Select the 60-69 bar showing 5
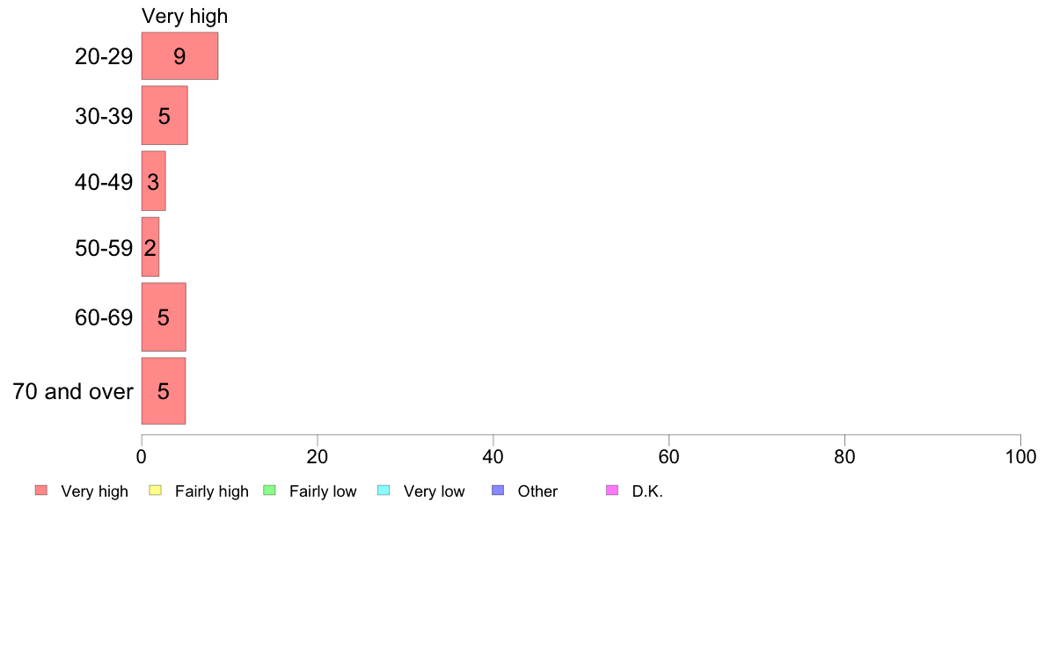 coord(164,316)
